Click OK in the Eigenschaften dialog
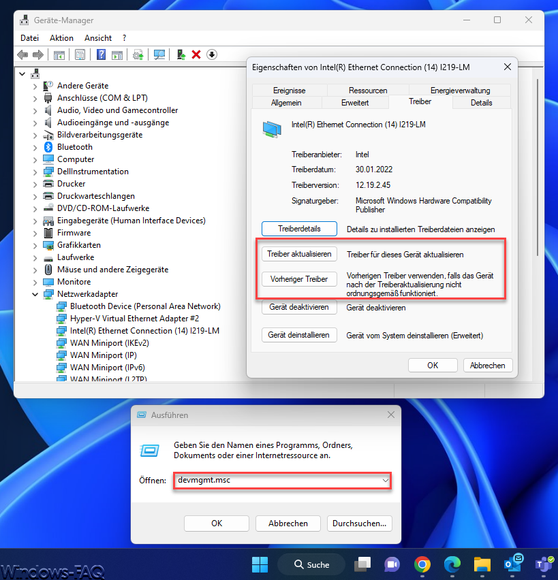Screen dimensions: 558x580 (433, 366)
